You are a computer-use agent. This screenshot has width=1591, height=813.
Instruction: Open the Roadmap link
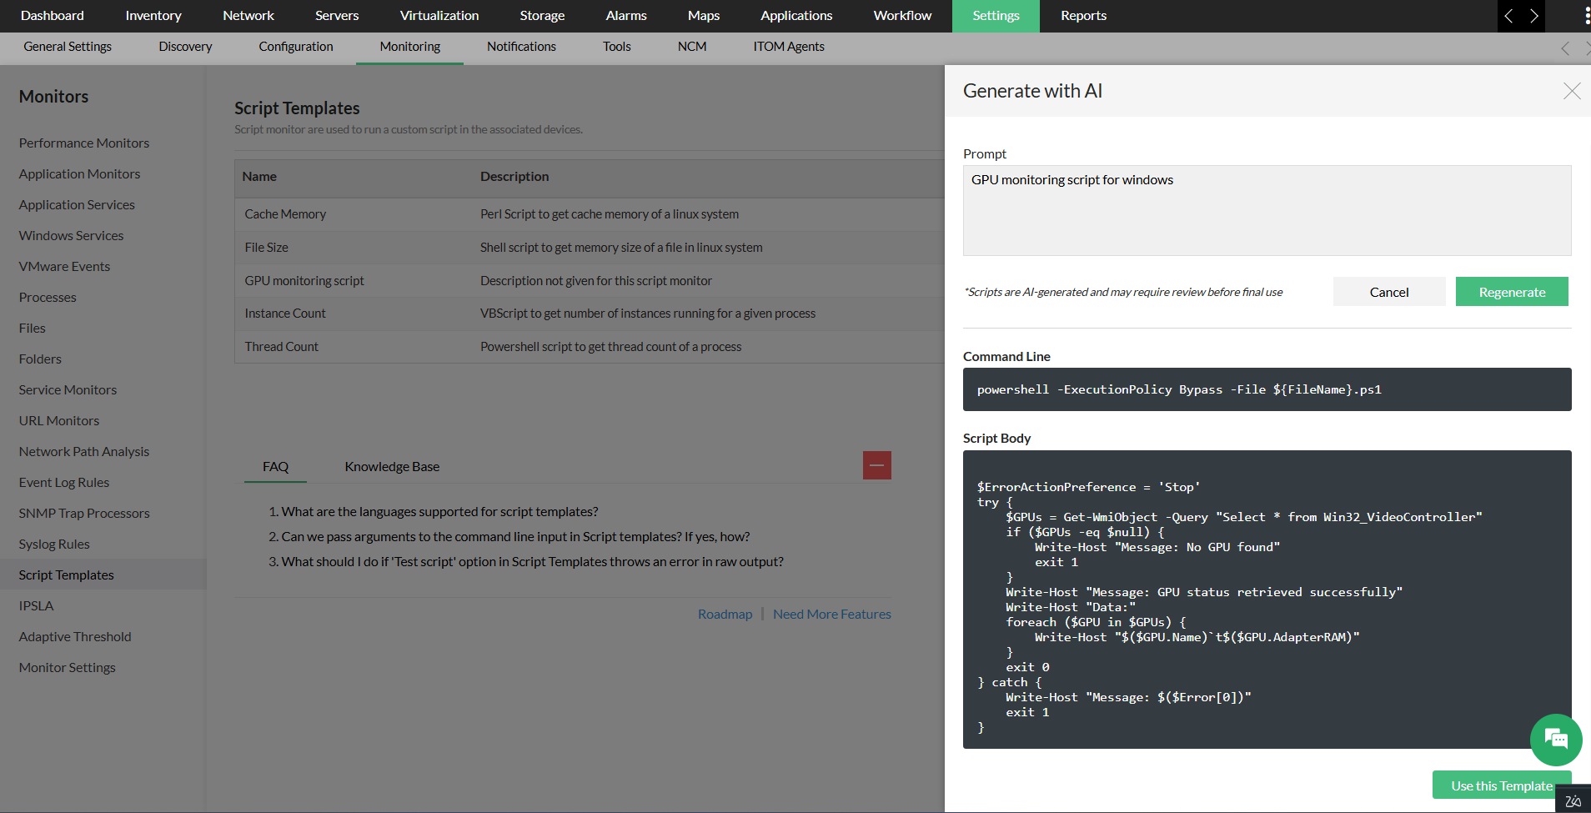pyautogui.click(x=725, y=615)
